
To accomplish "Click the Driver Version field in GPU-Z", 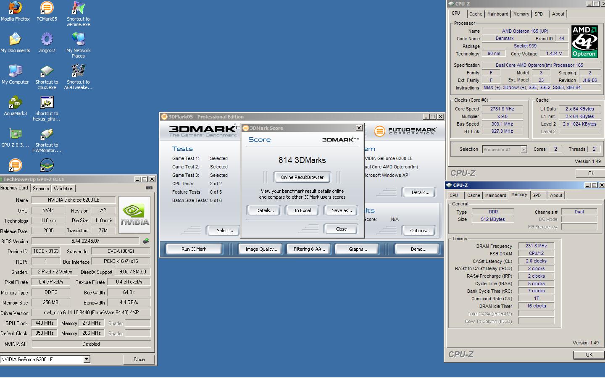I will (x=91, y=312).
